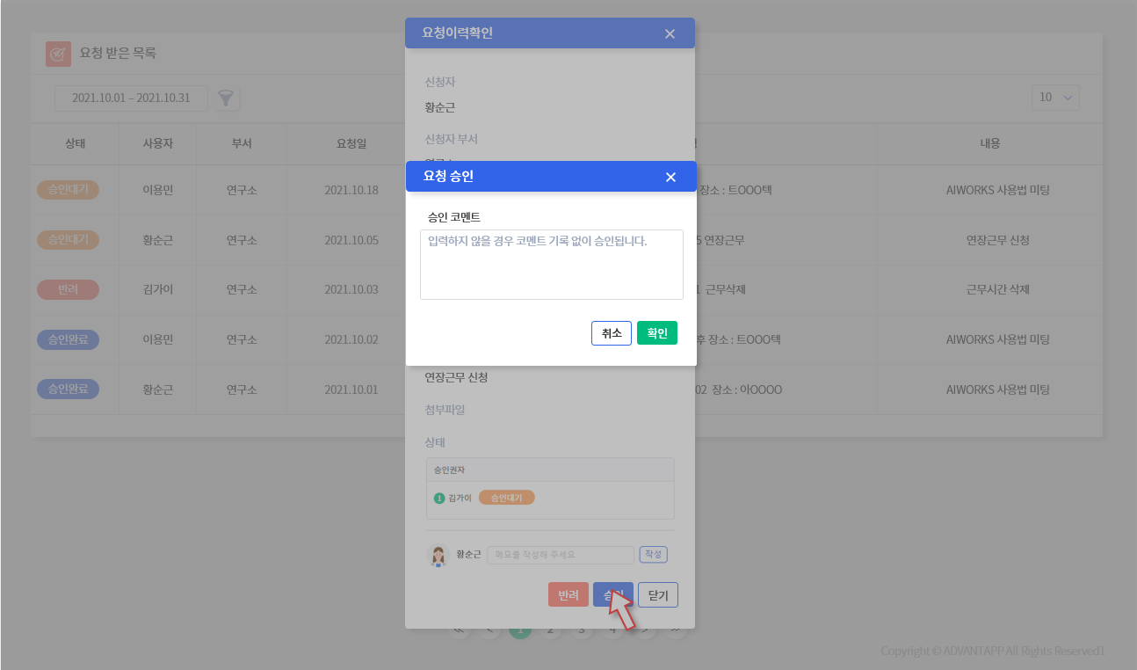1137x670 pixels.
Task: Go to page 2 in pagination
Action: point(550,630)
